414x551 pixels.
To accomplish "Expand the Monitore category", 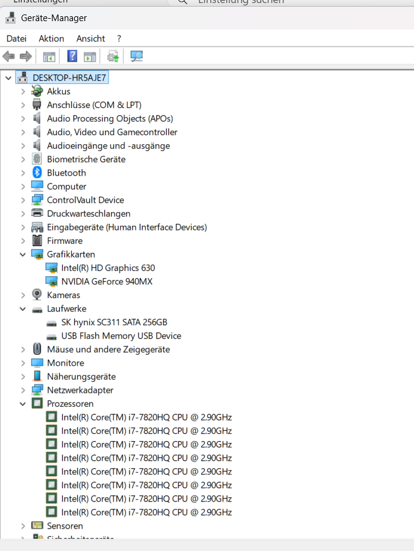I will (23, 363).
